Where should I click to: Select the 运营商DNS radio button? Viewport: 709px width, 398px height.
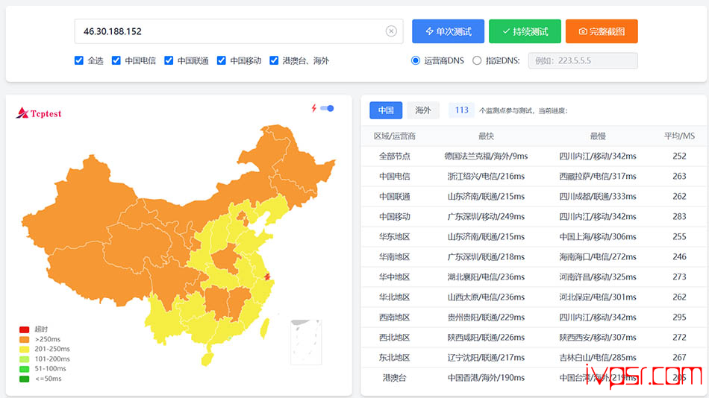pyautogui.click(x=416, y=60)
